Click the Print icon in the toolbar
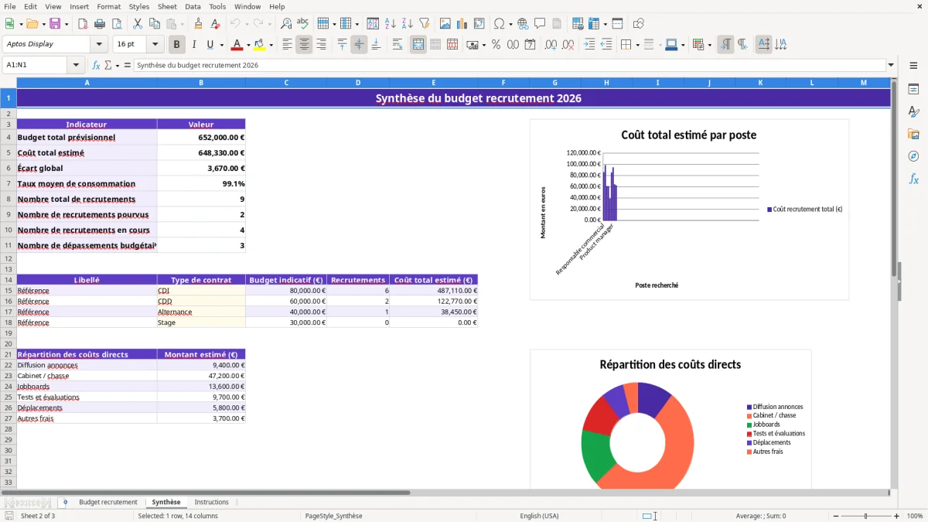 [100, 24]
